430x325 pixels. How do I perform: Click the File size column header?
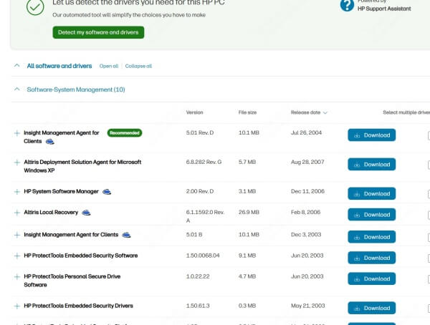(x=247, y=112)
